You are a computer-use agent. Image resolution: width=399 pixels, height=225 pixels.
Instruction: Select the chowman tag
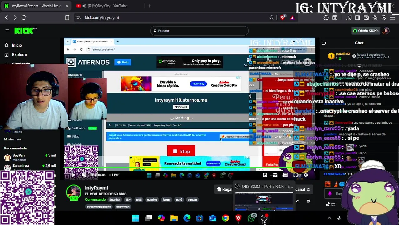(123, 207)
